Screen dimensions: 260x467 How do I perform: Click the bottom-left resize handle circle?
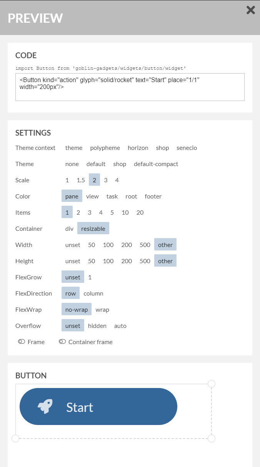[x=15, y=438]
